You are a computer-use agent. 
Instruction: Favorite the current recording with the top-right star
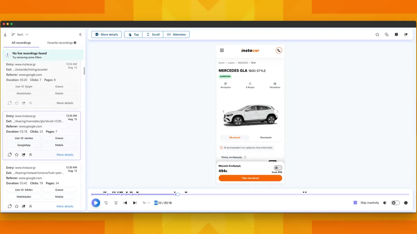coord(377,34)
